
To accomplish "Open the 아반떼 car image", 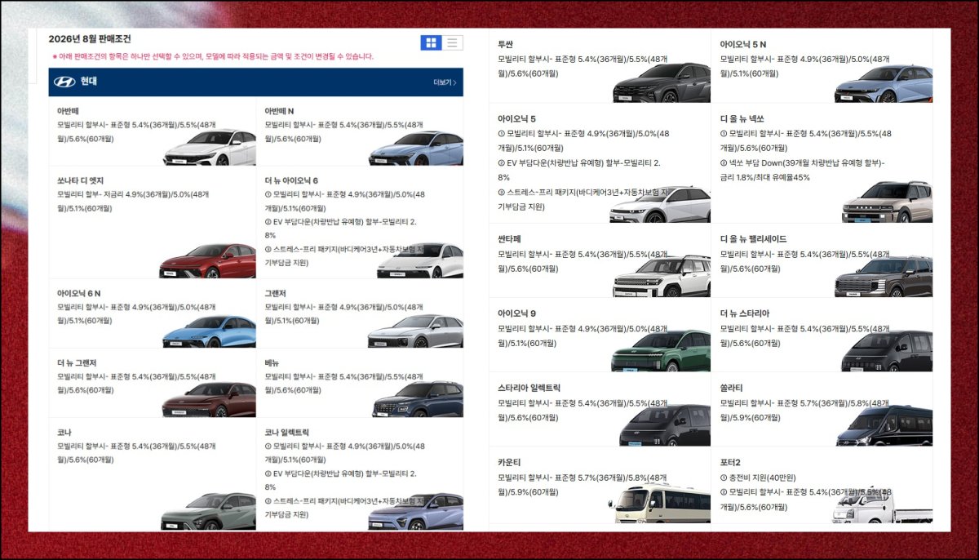I will 210,148.
